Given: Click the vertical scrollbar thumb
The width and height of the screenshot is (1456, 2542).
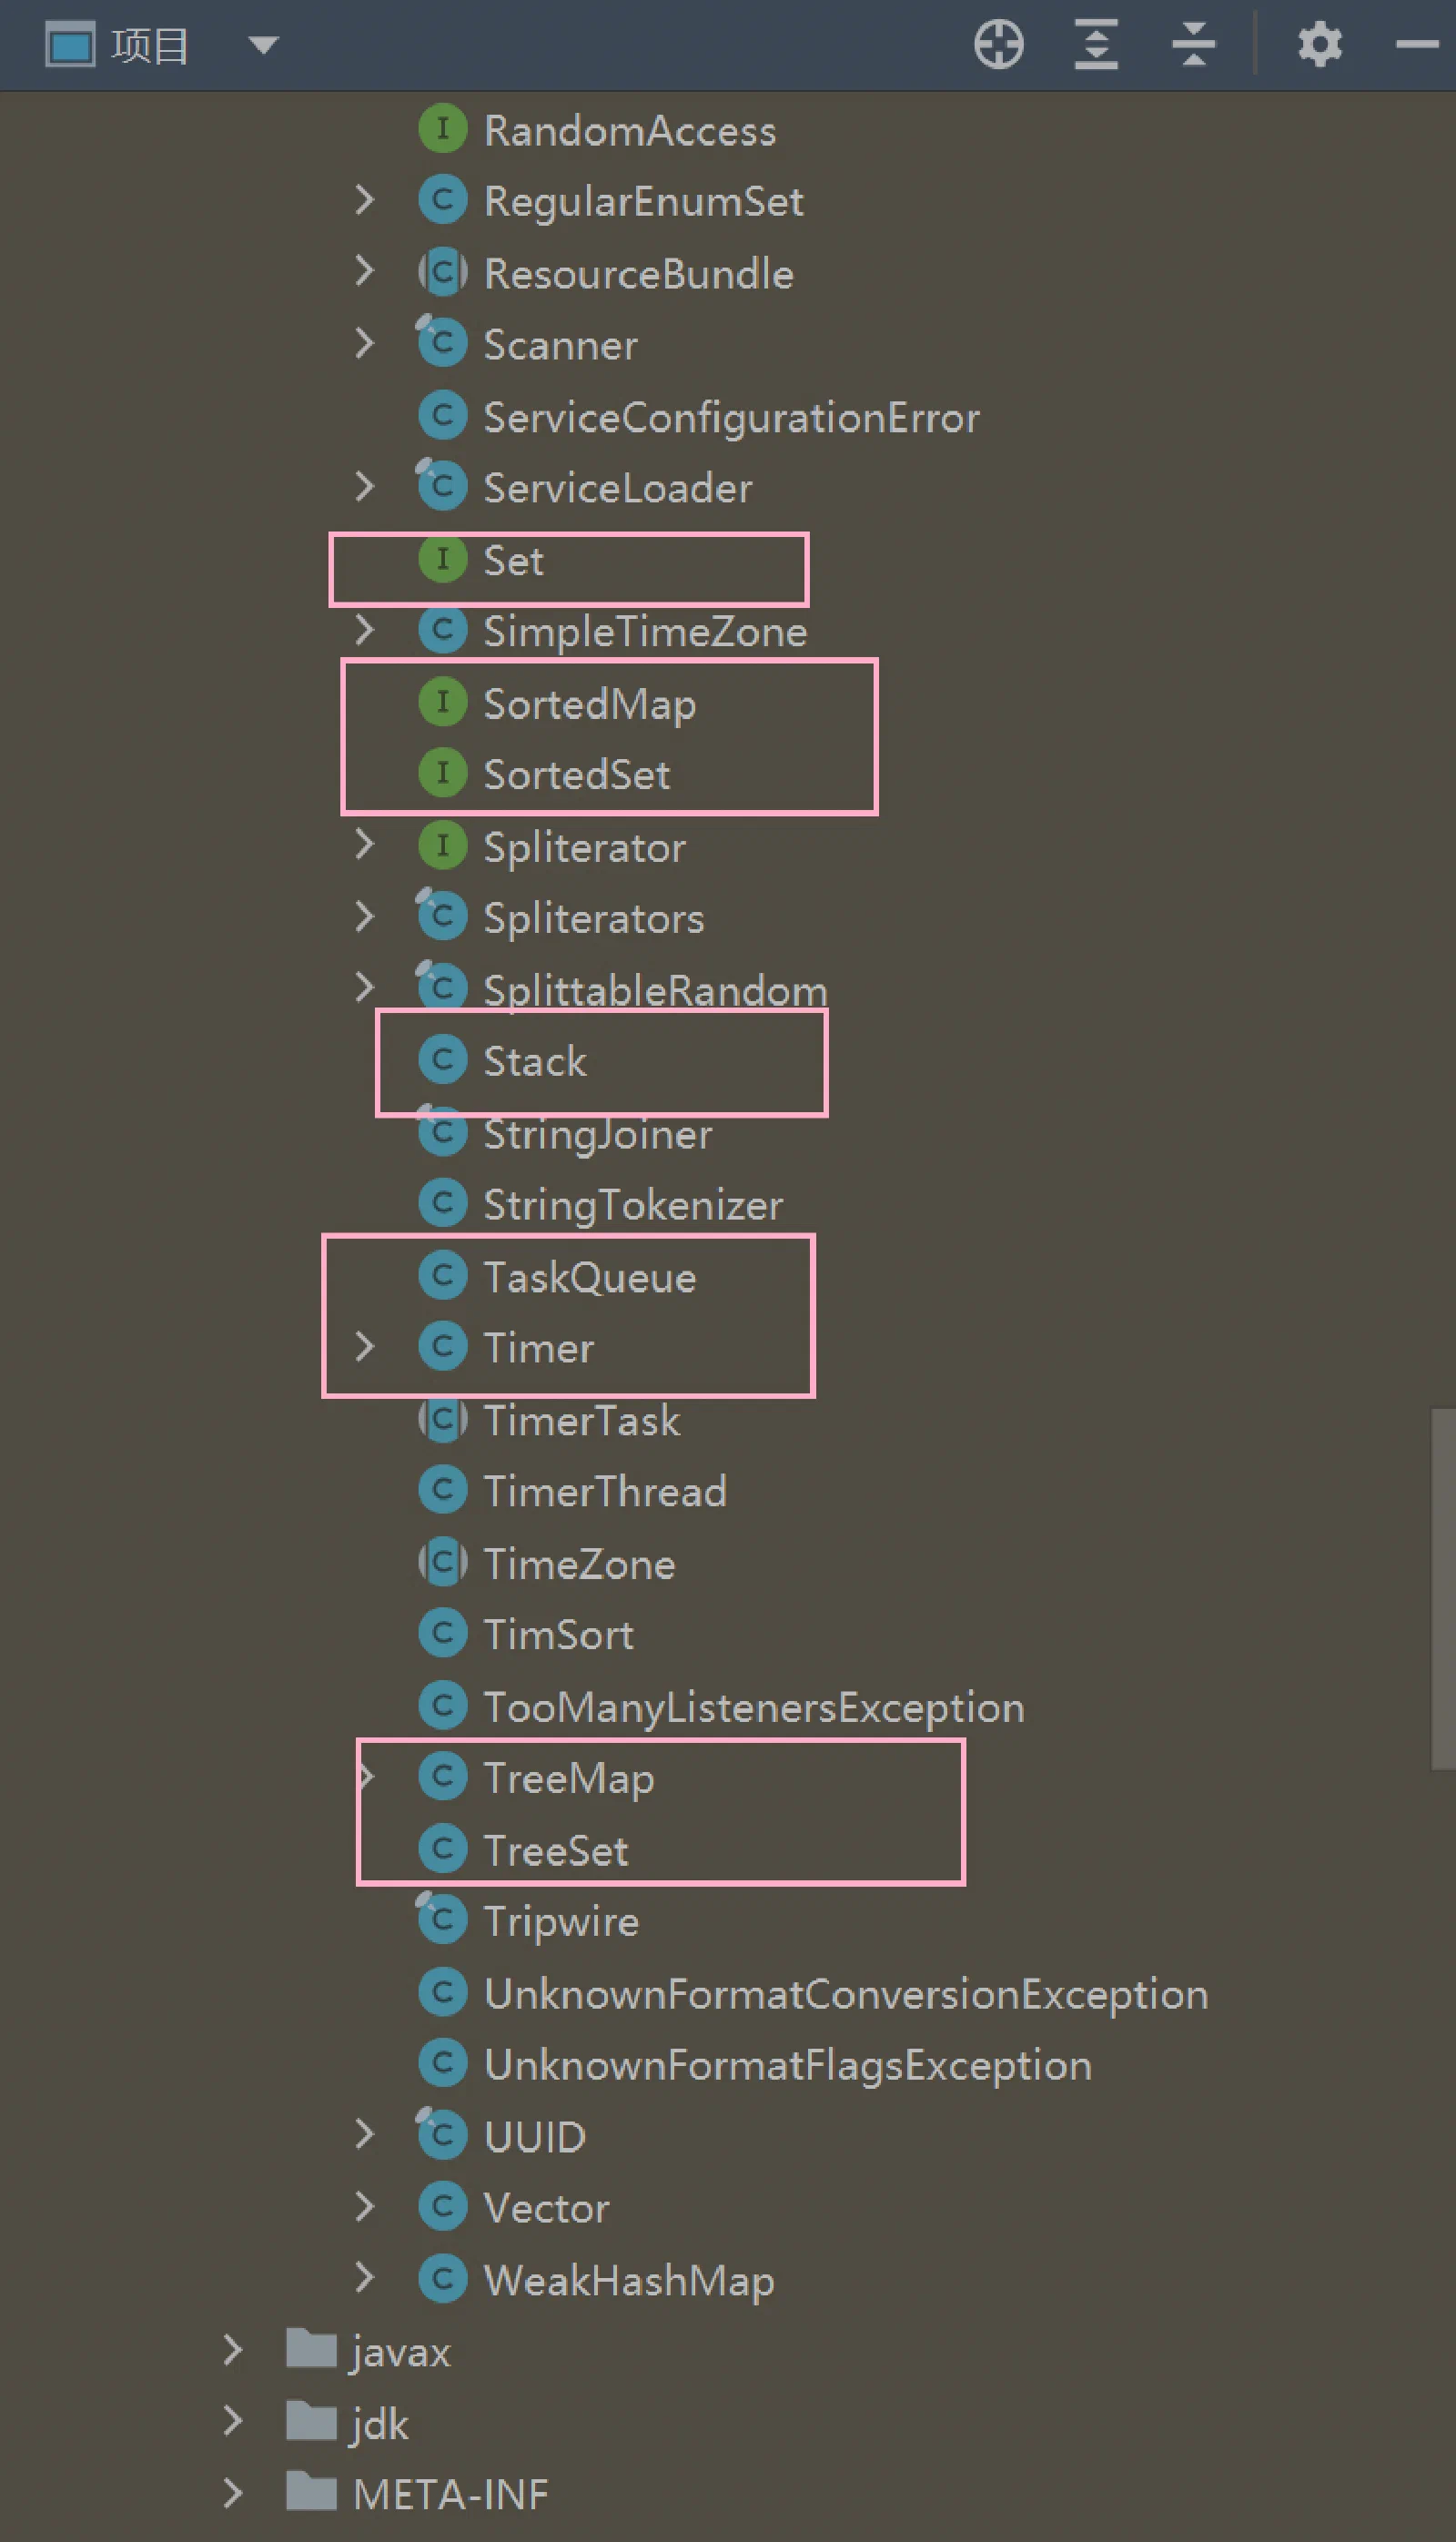Looking at the screenshot, I should [1443, 1589].
